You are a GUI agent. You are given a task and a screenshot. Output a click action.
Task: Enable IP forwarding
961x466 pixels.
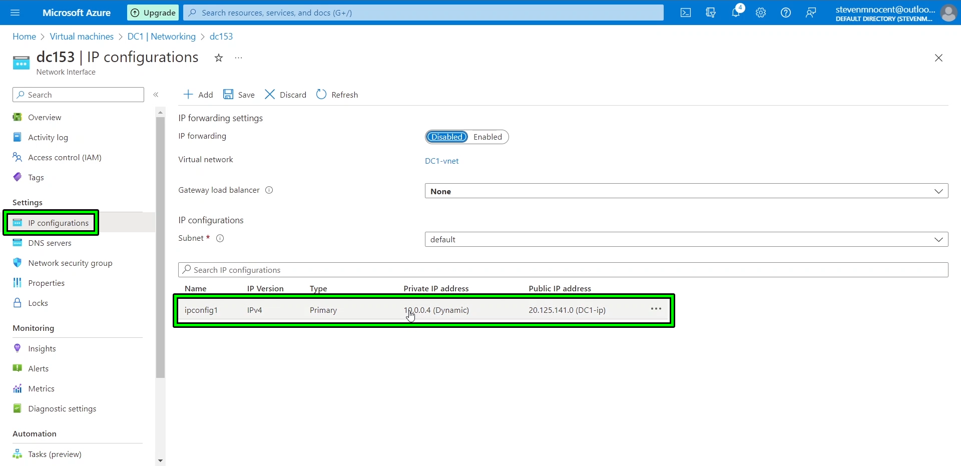coord(488,137)
